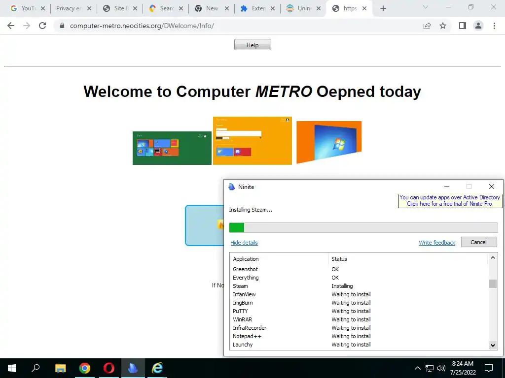Open a new tab with the plus button

coord(383,8)
